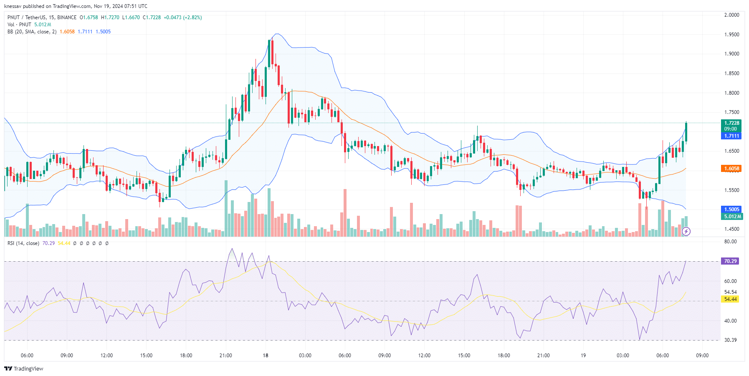Viewport: 749px width, 376px height.
Task: Click the O1.6758 open value in legend
Action: 89,18
